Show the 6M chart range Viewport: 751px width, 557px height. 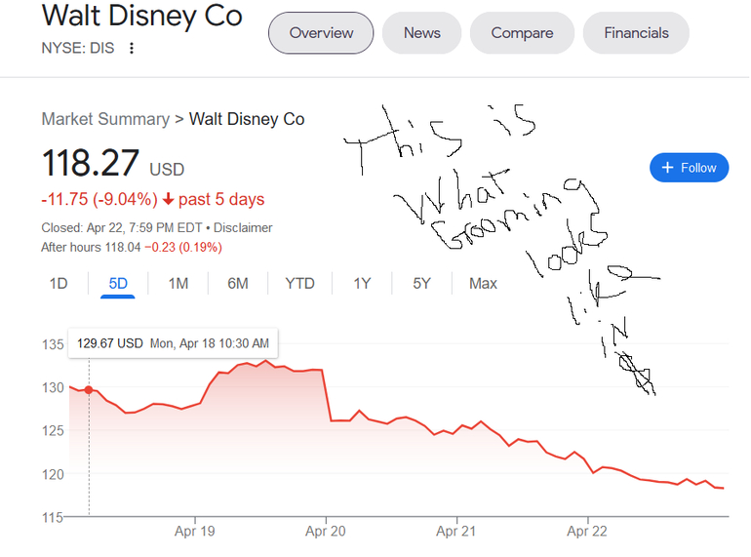pyautogui.click(x=238, y=284)
